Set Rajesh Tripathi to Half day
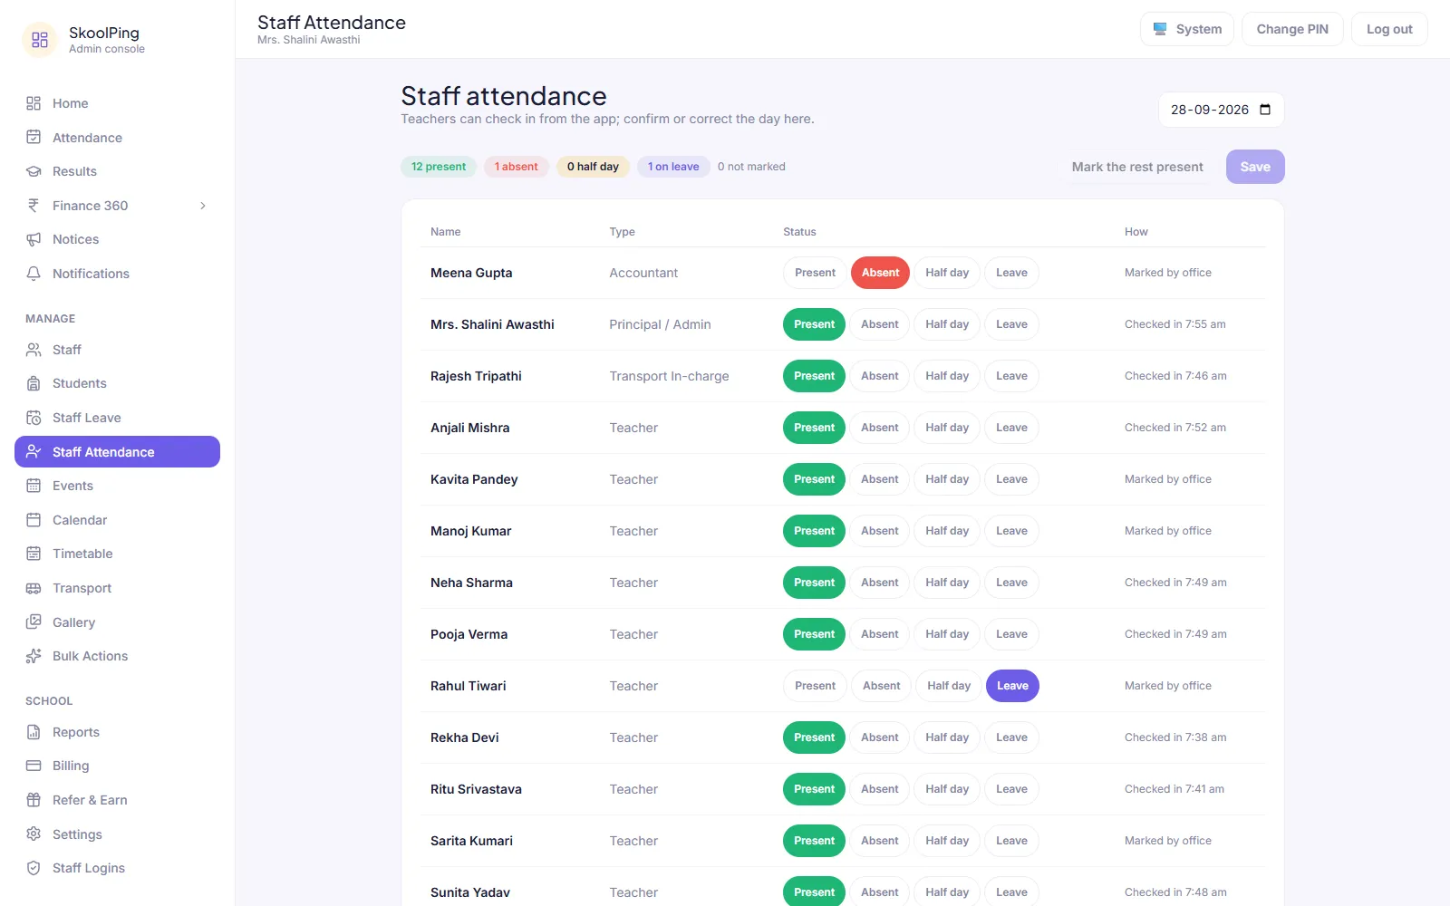The height and width of the screenshot is (906, 1450). (x=947, y=376)
